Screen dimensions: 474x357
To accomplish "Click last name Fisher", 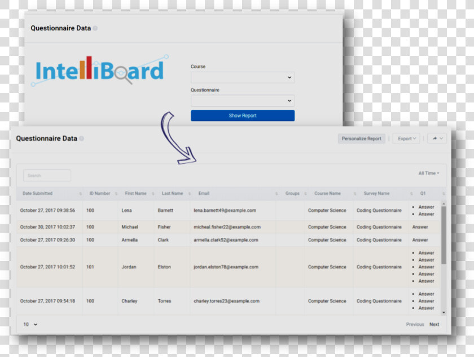I will (164, 227).
